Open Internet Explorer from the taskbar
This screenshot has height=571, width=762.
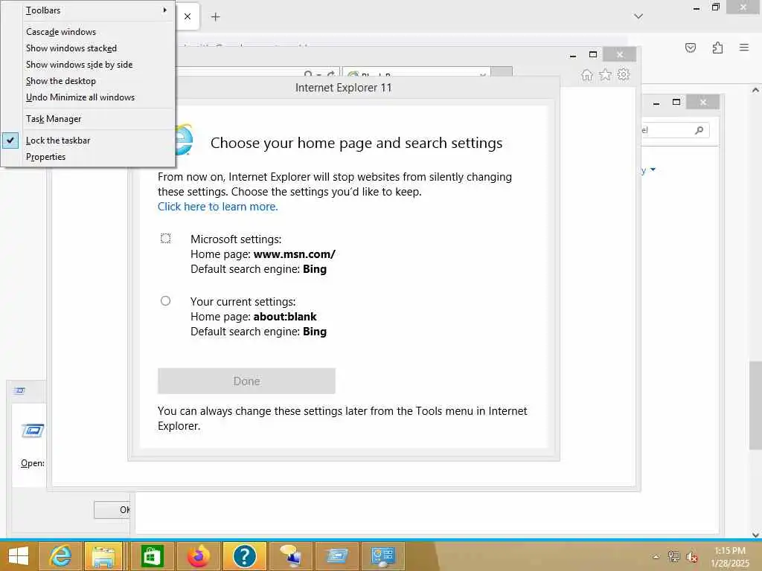click(60, 556)
